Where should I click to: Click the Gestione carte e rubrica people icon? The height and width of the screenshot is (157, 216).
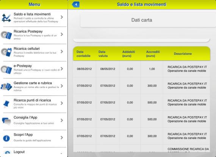[6, 87]
